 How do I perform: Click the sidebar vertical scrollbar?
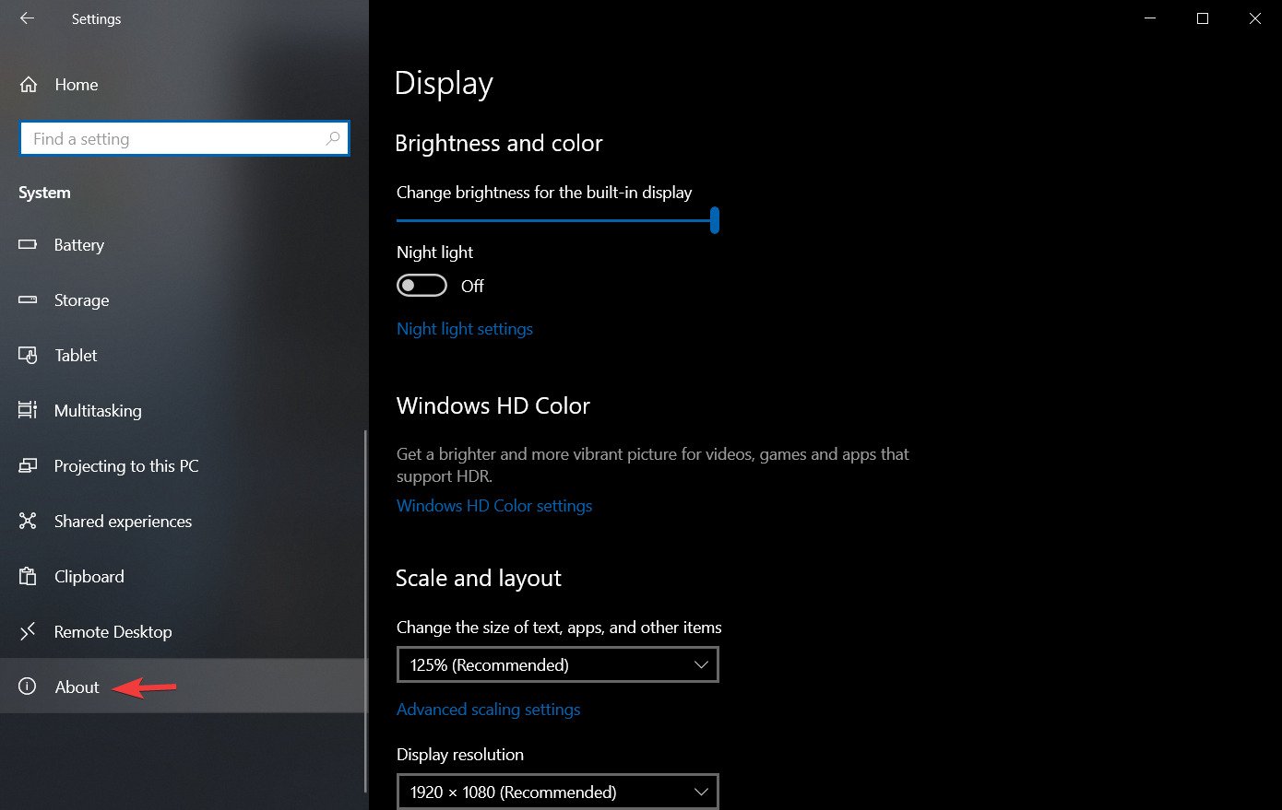[365, 610]
